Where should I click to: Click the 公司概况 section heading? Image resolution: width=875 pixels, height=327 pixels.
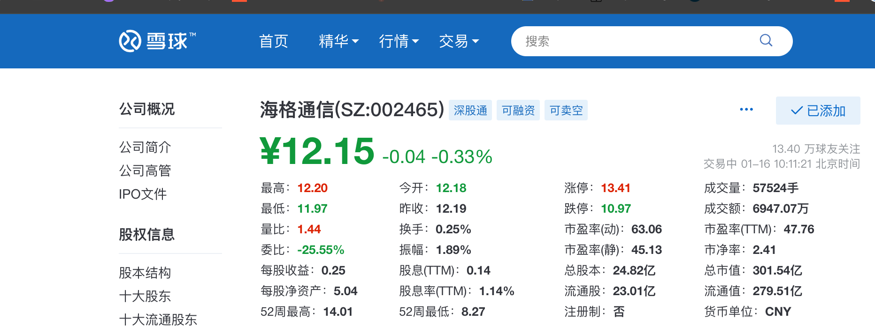click(147, 109)
